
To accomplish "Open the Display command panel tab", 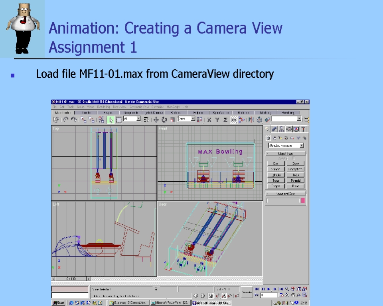I will pyautogui.click(x=296, y=129).
